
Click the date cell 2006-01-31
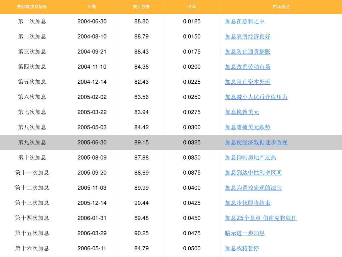point(92,218)
